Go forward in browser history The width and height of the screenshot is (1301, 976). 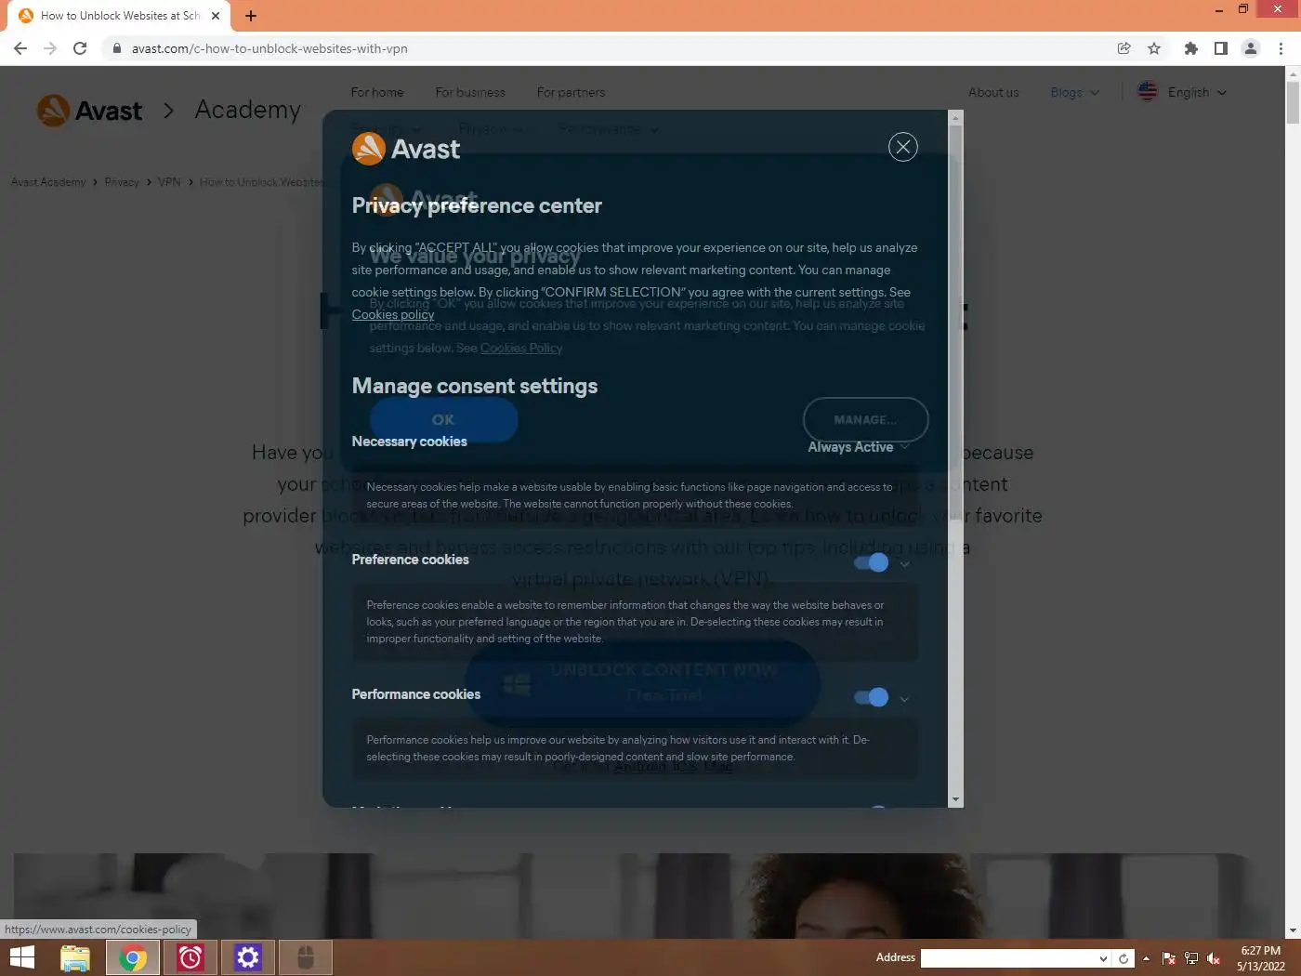[50, 48]
